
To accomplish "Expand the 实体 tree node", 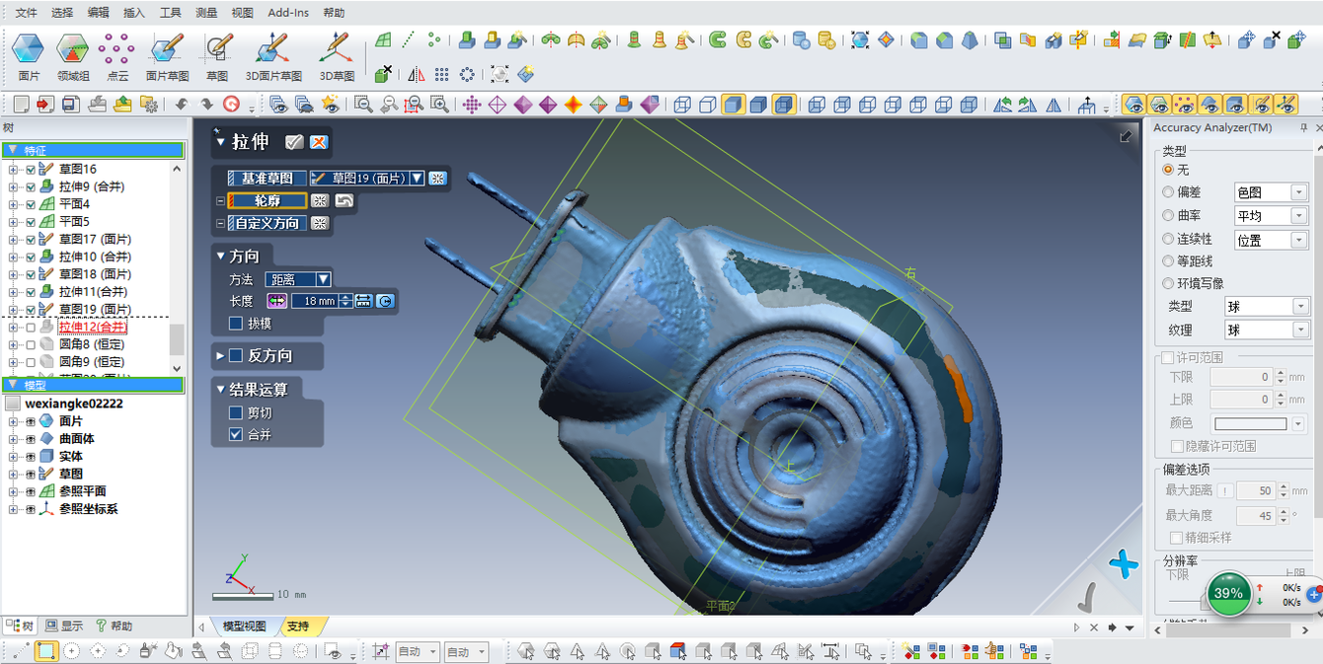I will point(14,456).
